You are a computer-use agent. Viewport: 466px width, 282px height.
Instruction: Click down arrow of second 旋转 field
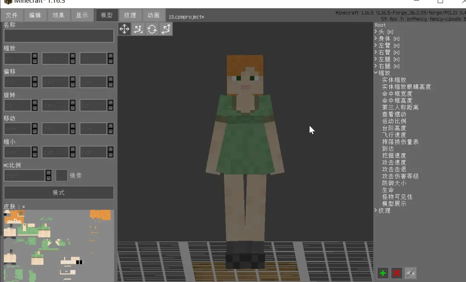point(73,108)
